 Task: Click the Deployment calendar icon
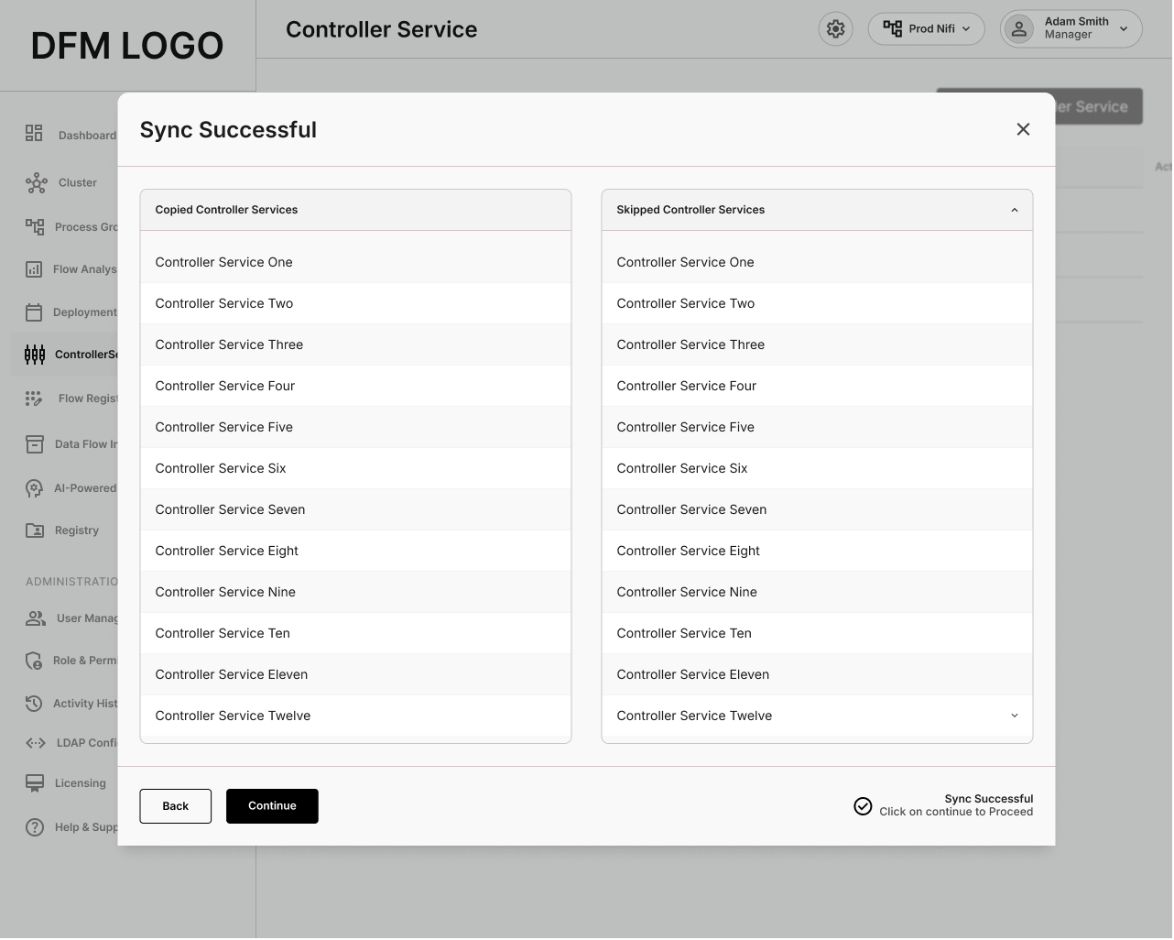coord(34,312)
